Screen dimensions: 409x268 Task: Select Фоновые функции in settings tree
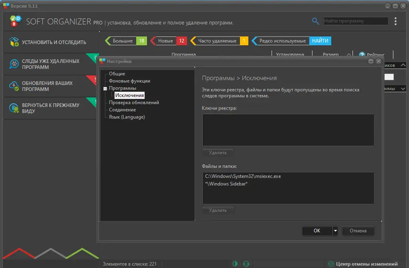point(129,81)
